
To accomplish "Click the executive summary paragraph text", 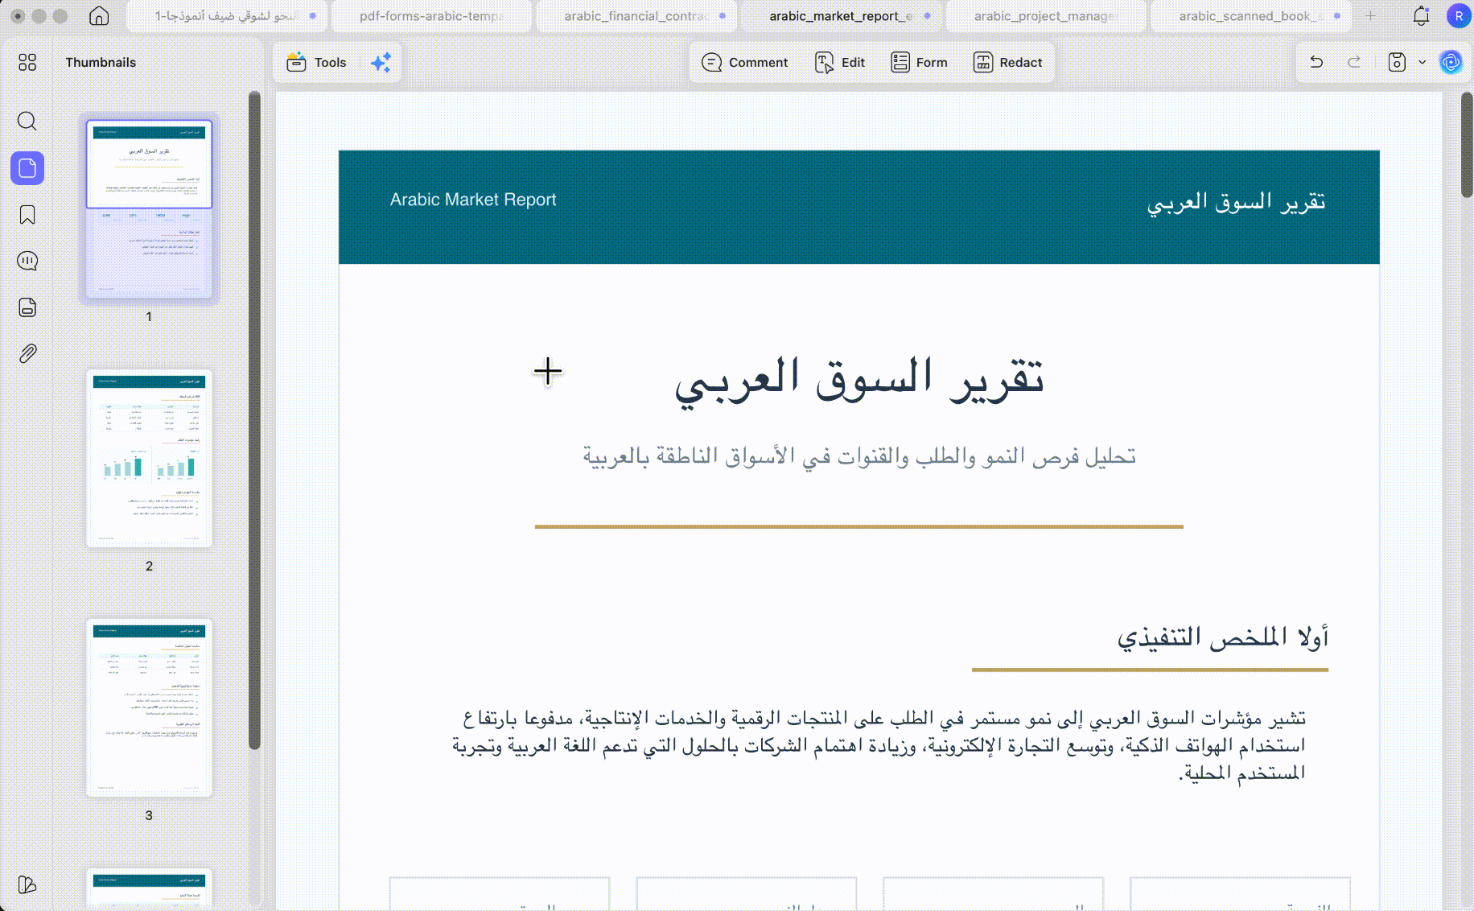I will click(x=879, y=744).
